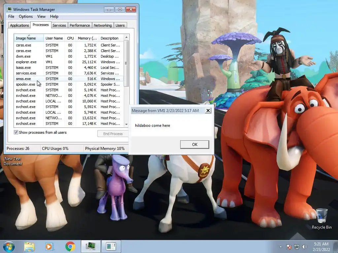Click the process list scroll down arrow

click(126, 124)
